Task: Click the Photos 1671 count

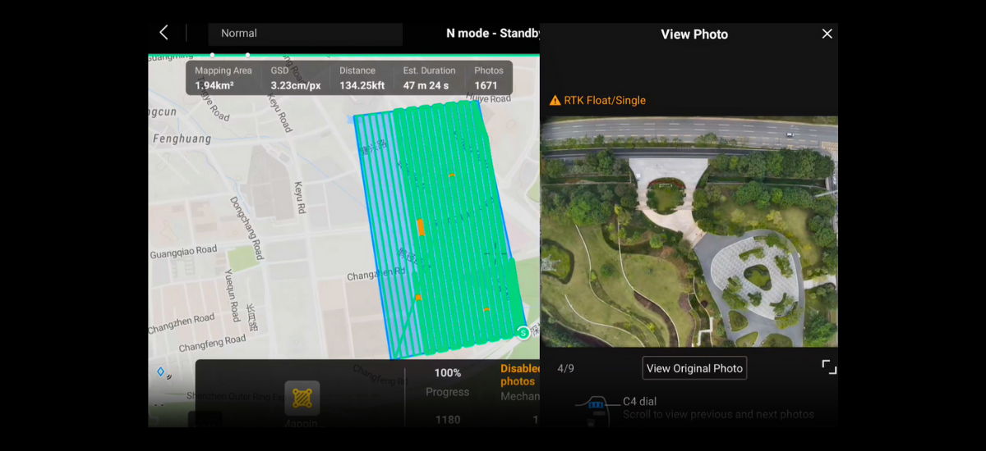Action: [486, 78]
